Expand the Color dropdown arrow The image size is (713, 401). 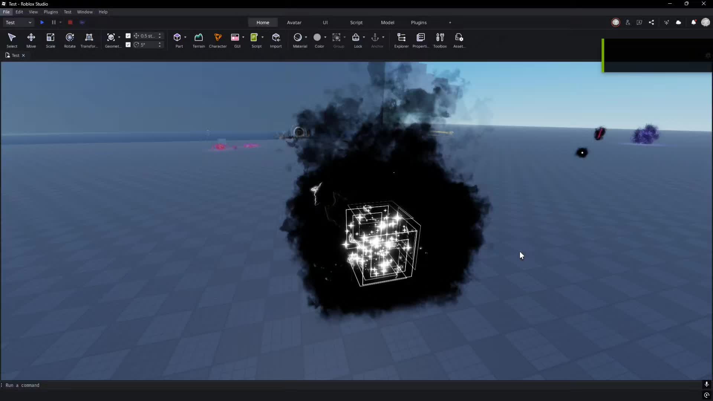point(325,38)
